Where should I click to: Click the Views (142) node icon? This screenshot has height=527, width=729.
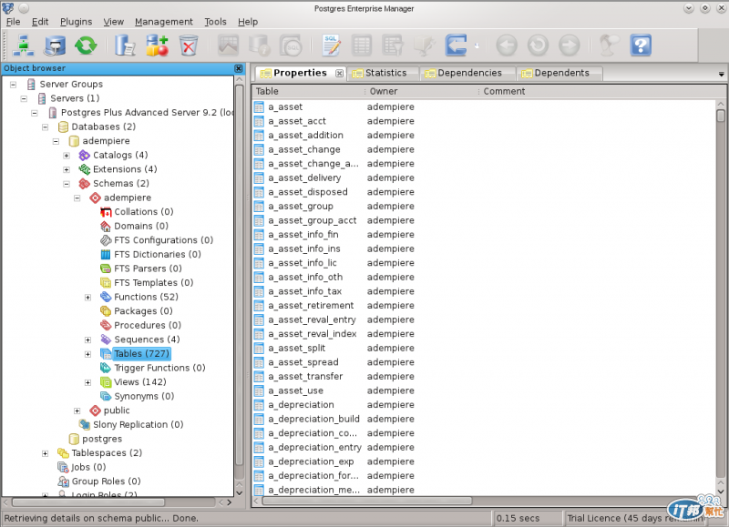pyautogui.click(x=106, y=382)
